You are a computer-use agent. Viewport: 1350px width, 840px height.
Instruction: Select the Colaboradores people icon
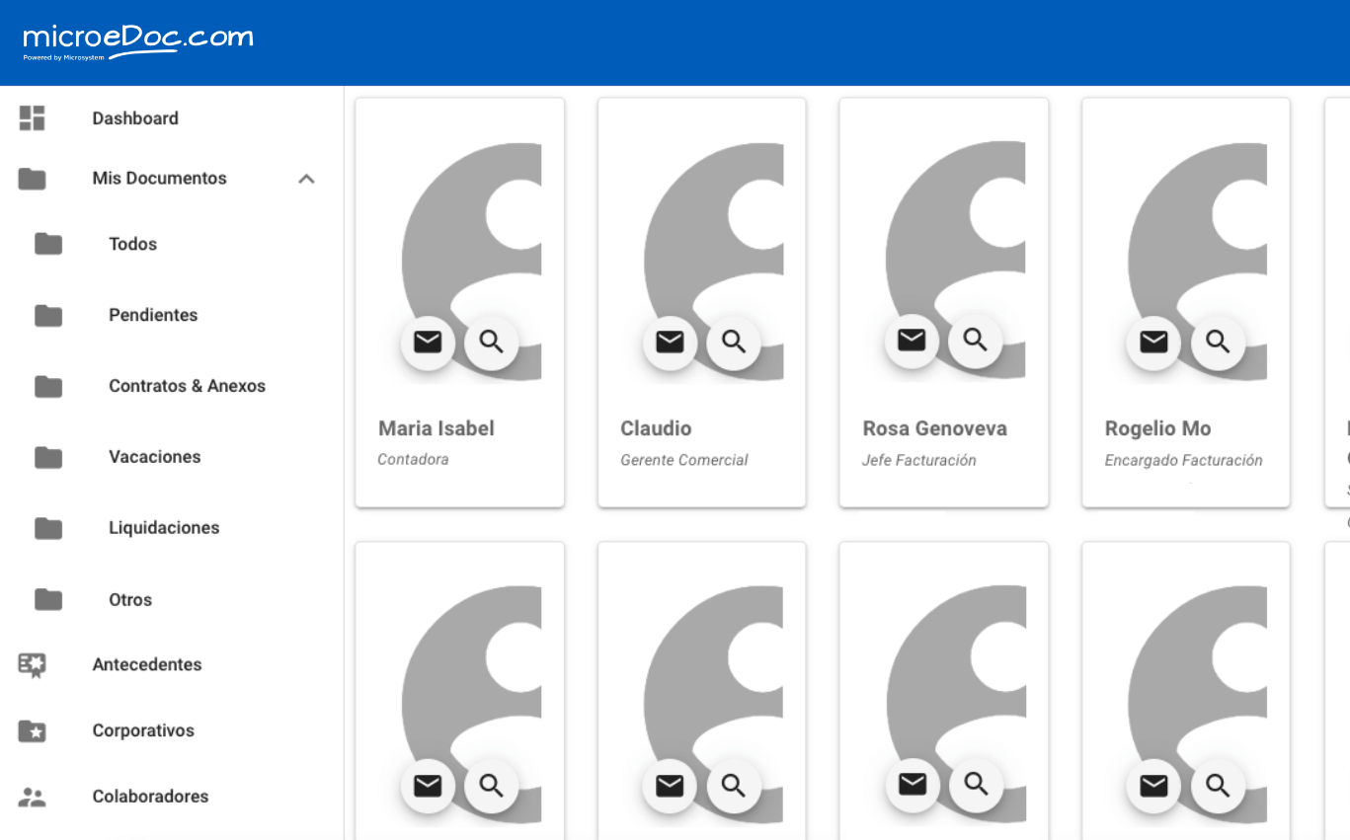pyautogui.click(x=33, y=797)
